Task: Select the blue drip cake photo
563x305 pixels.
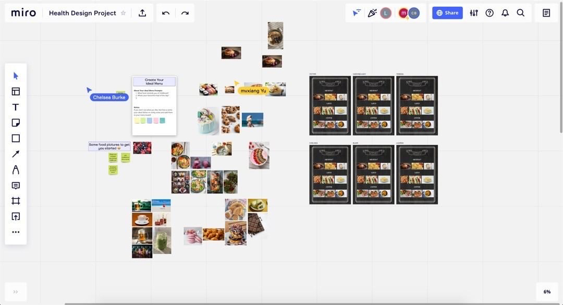Action: [x=208, y=121]
